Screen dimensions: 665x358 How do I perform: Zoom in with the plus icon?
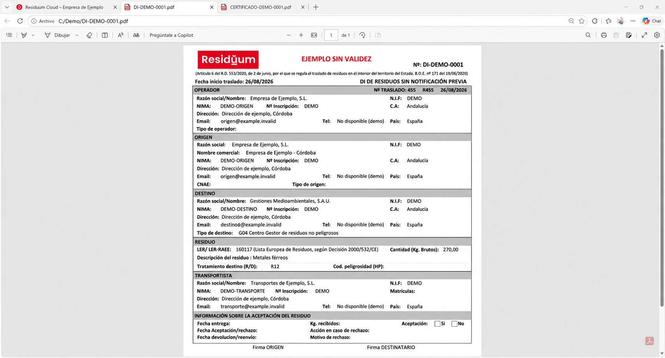(301, 35)
